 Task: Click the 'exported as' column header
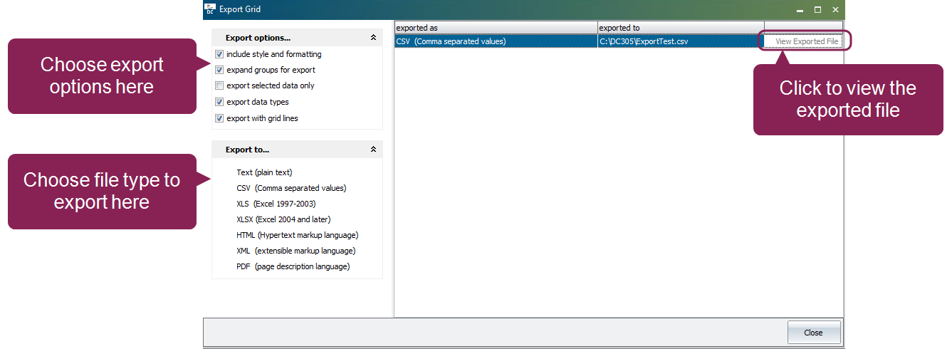pos(496,28)
